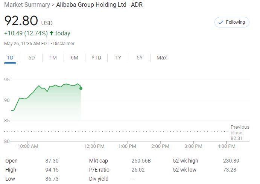This screenshot has width=260, height=184.
Task: Click the P/E ratio label
Action: pyautogui.click(x=99, y=170)
